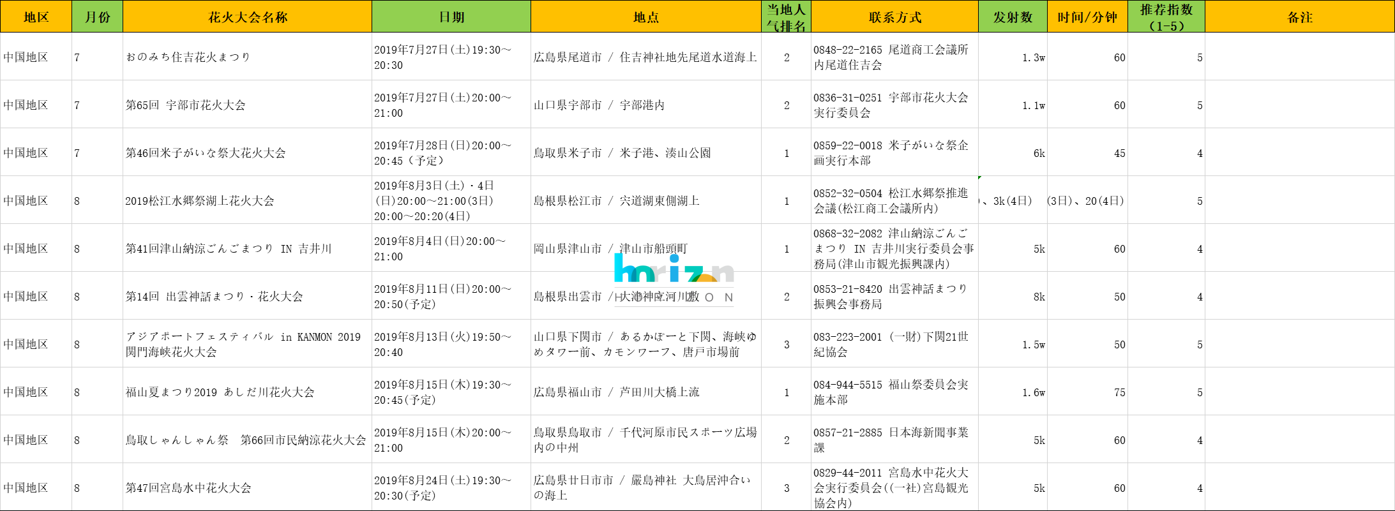Select cell おのみち住吉花火まつり
This screenshot has height=511, width=1395.
(247, 57)
